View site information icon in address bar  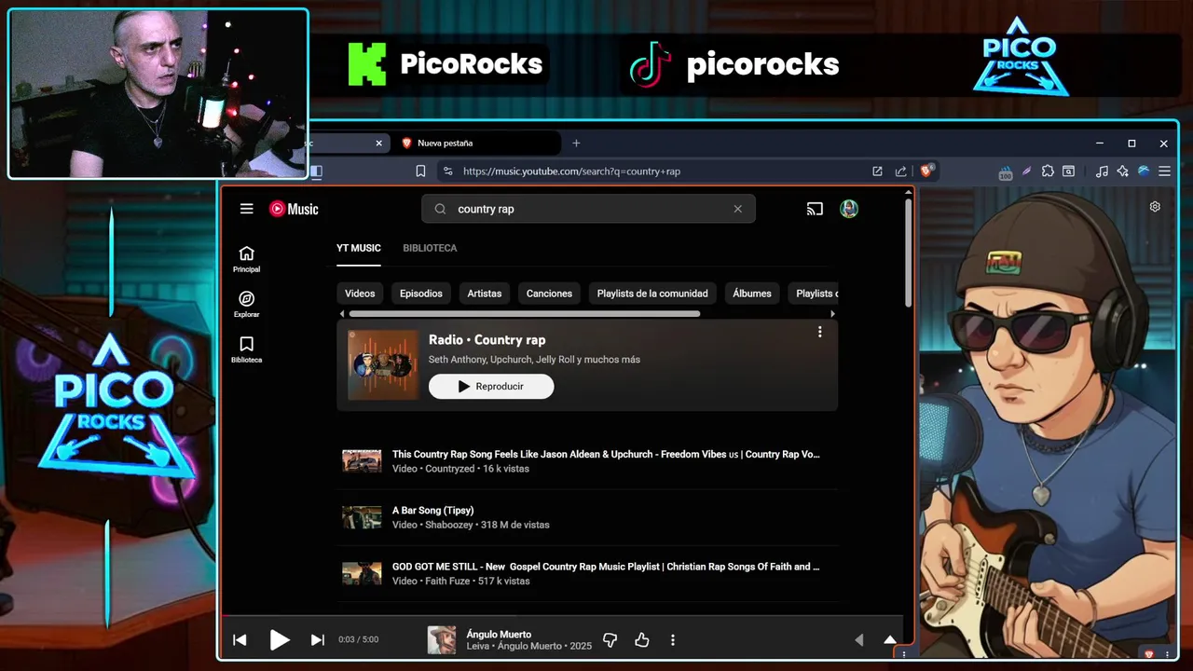click(x=448, y=171)
